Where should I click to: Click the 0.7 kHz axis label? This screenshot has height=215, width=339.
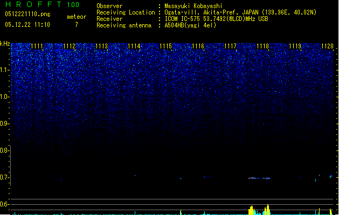[4, 177]
